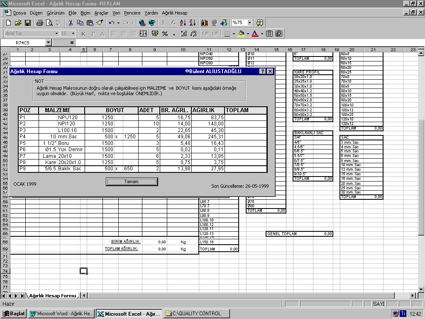This screenshot has width=425, height=319.
Task: Select the Format Painter brush
Action: click(100, 23)
